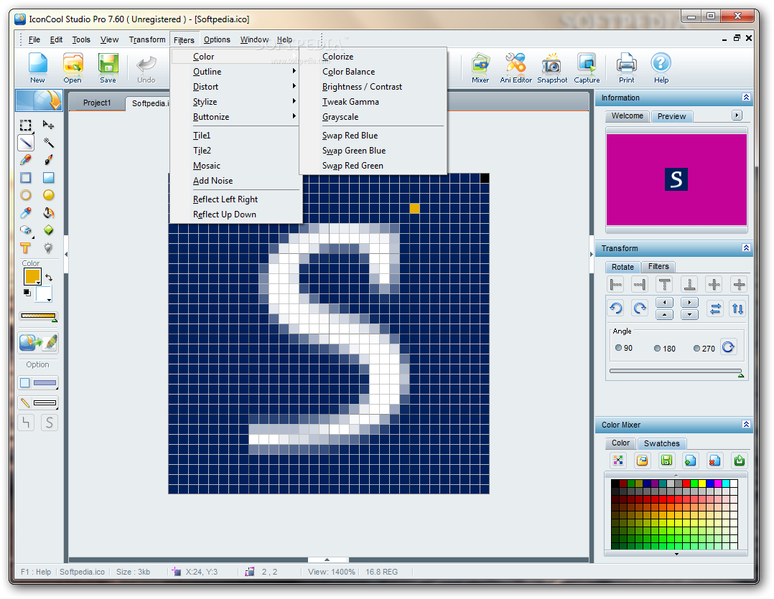Expand the Outline submenu
The image size is (774, 599).
[x=236, y=72]
